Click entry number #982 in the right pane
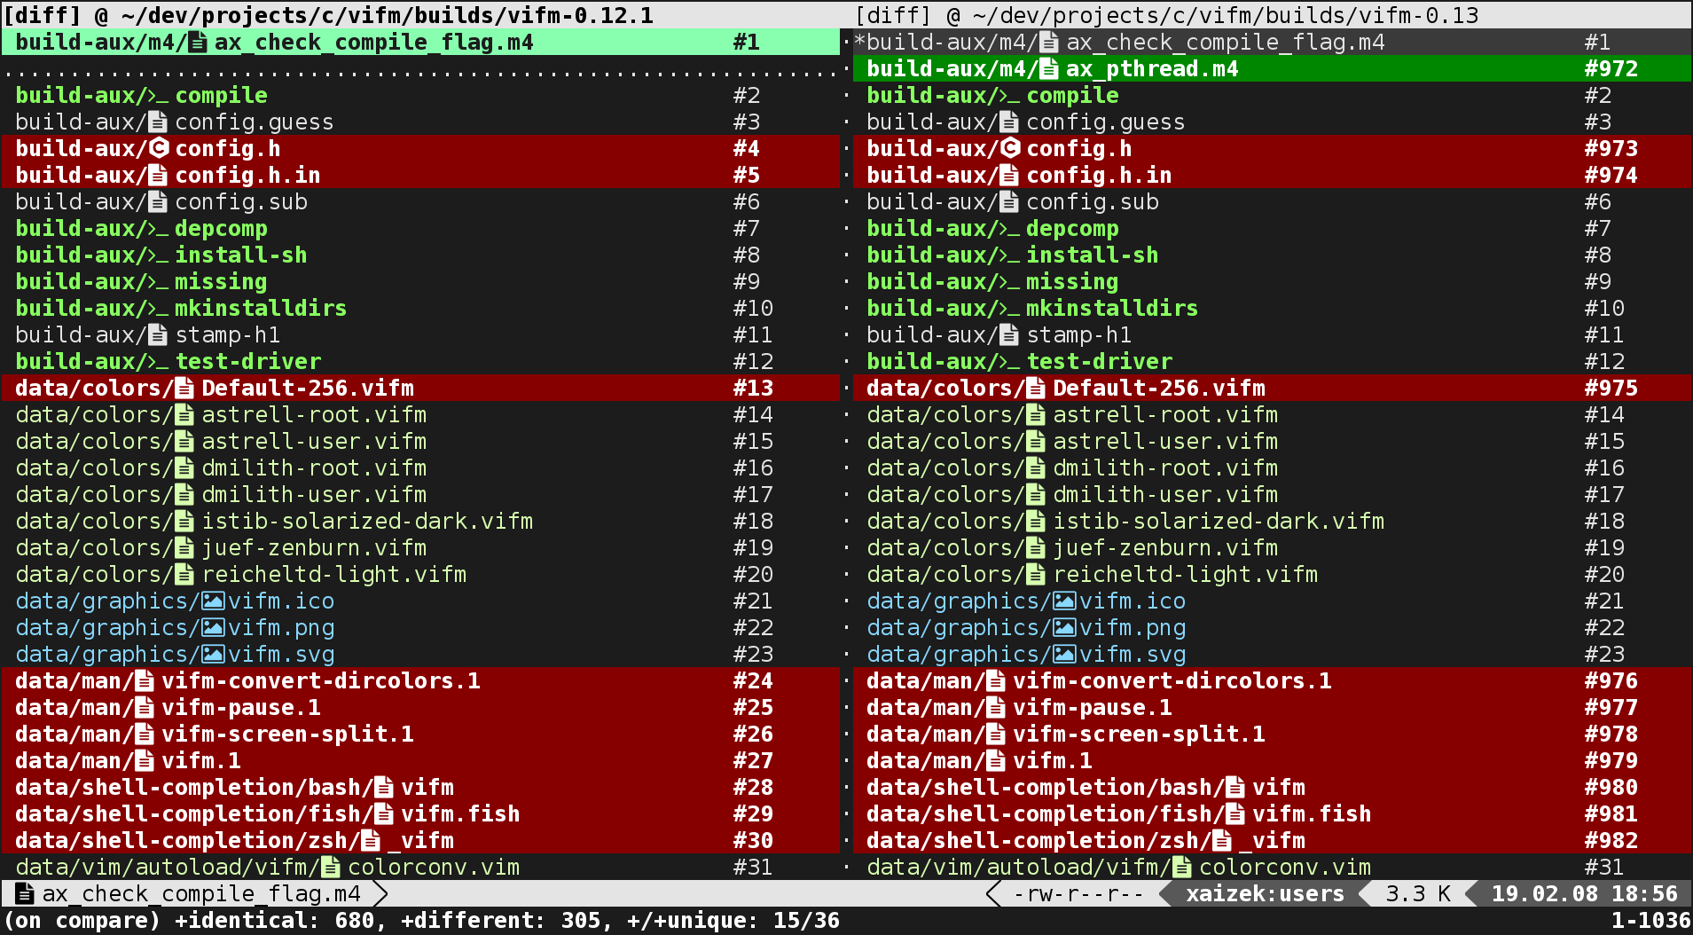 tap(1611, 841)
